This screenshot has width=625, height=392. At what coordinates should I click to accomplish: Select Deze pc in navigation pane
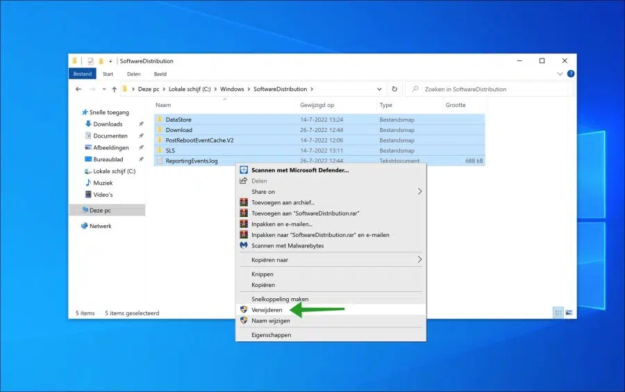coord(107,210)
